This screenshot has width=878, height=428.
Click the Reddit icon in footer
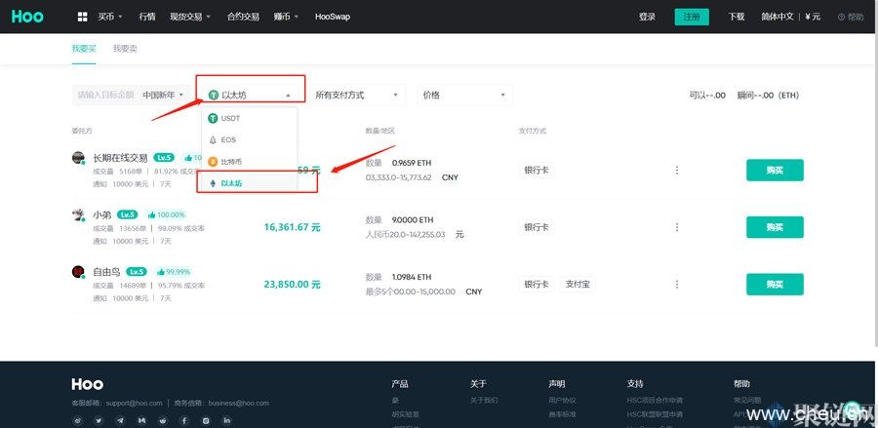162,419
